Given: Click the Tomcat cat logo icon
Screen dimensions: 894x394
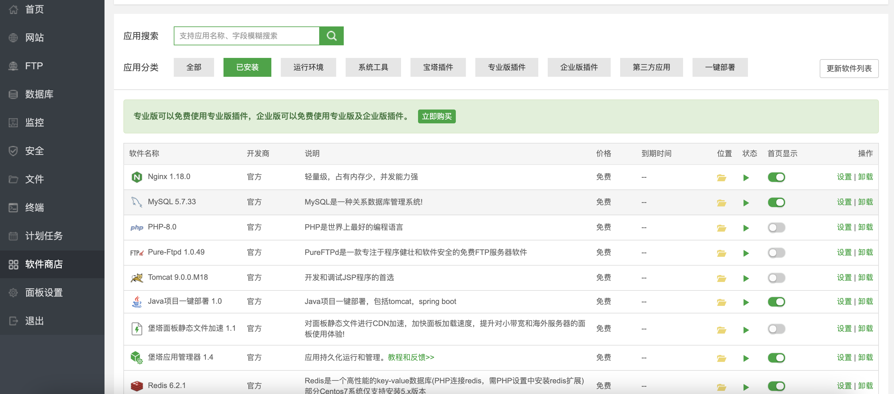Looking at the screenshot, I should 137,278.
